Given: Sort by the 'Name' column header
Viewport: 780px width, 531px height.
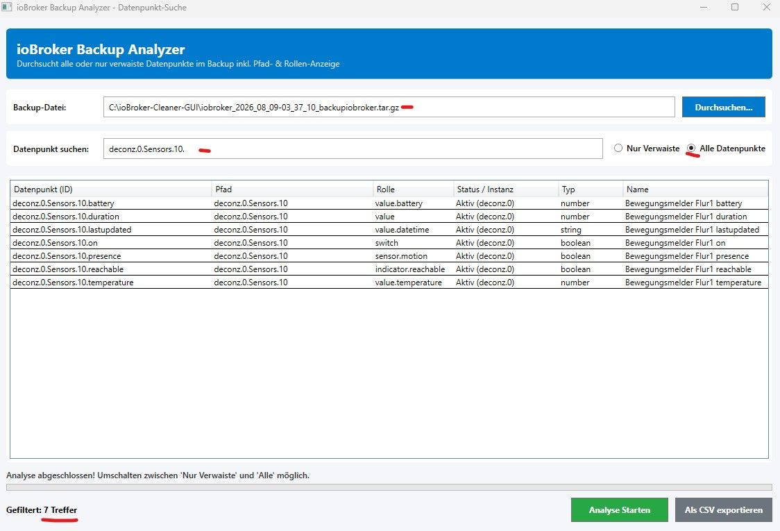Looking at the screenshot, I should pyautogui.click(x=695, y=189).
